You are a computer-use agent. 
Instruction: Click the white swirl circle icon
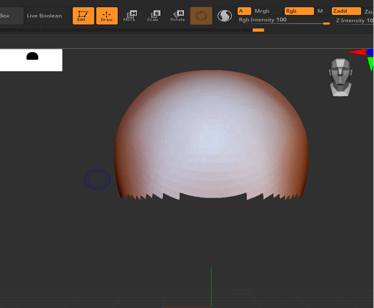coord(225,16)
